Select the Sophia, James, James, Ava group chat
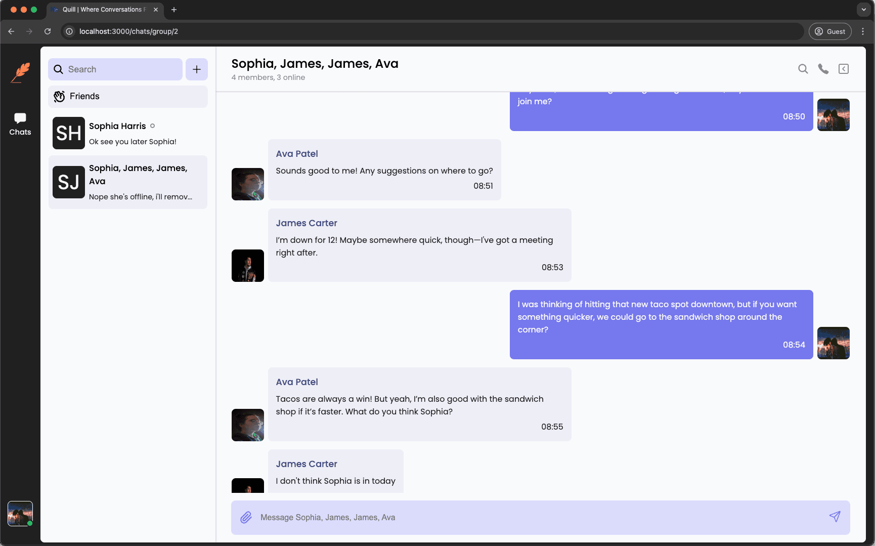Viewport: 875px width, 546px height. click(x=127, y=182)
